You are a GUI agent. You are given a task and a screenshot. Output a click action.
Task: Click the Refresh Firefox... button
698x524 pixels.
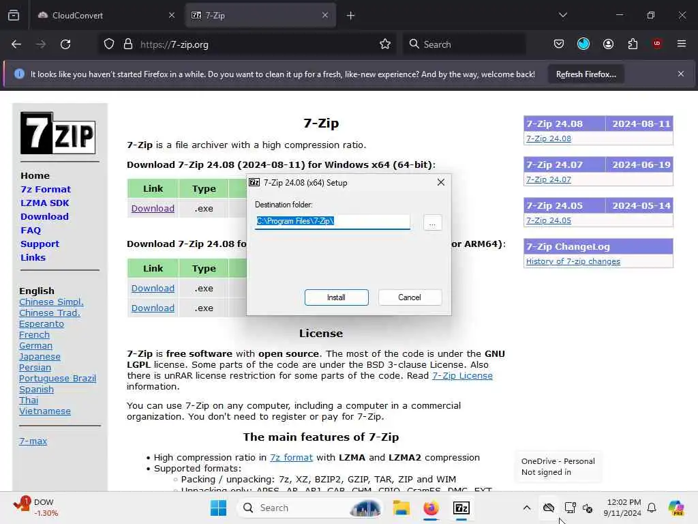tap(586, 74)
